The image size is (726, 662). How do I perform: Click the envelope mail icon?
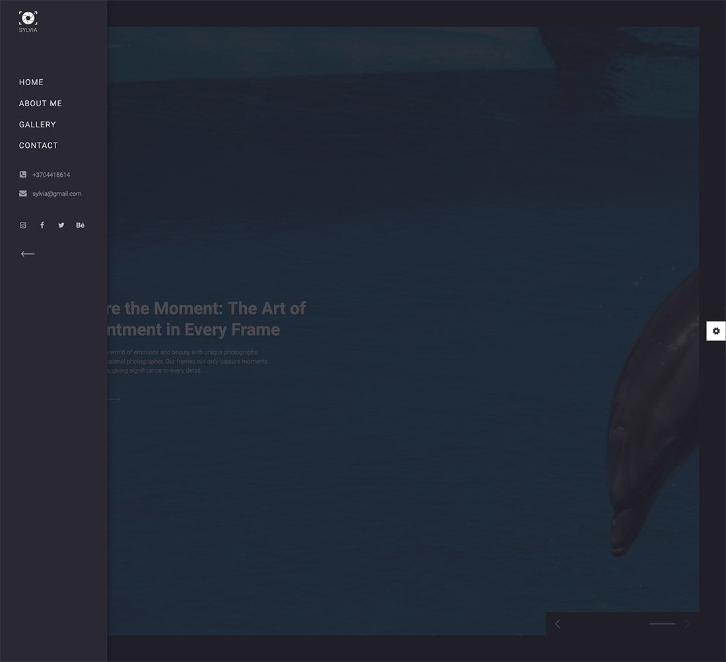22,193
